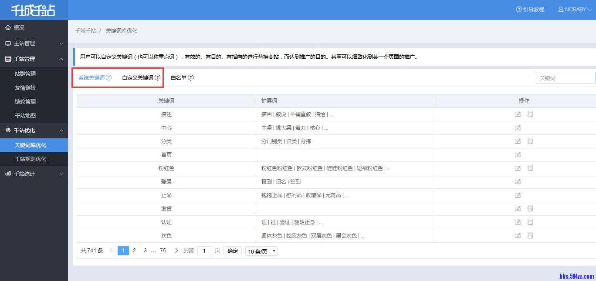Click the 概况 home icon in sidebar

click(8, 27)
